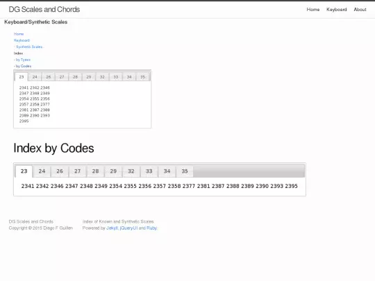Select tab 32 in the small tab panel
Screen dimensions: 375x281
[x=102, y=77]
